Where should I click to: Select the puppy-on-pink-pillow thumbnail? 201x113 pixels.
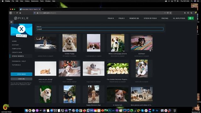pos(94,43)
